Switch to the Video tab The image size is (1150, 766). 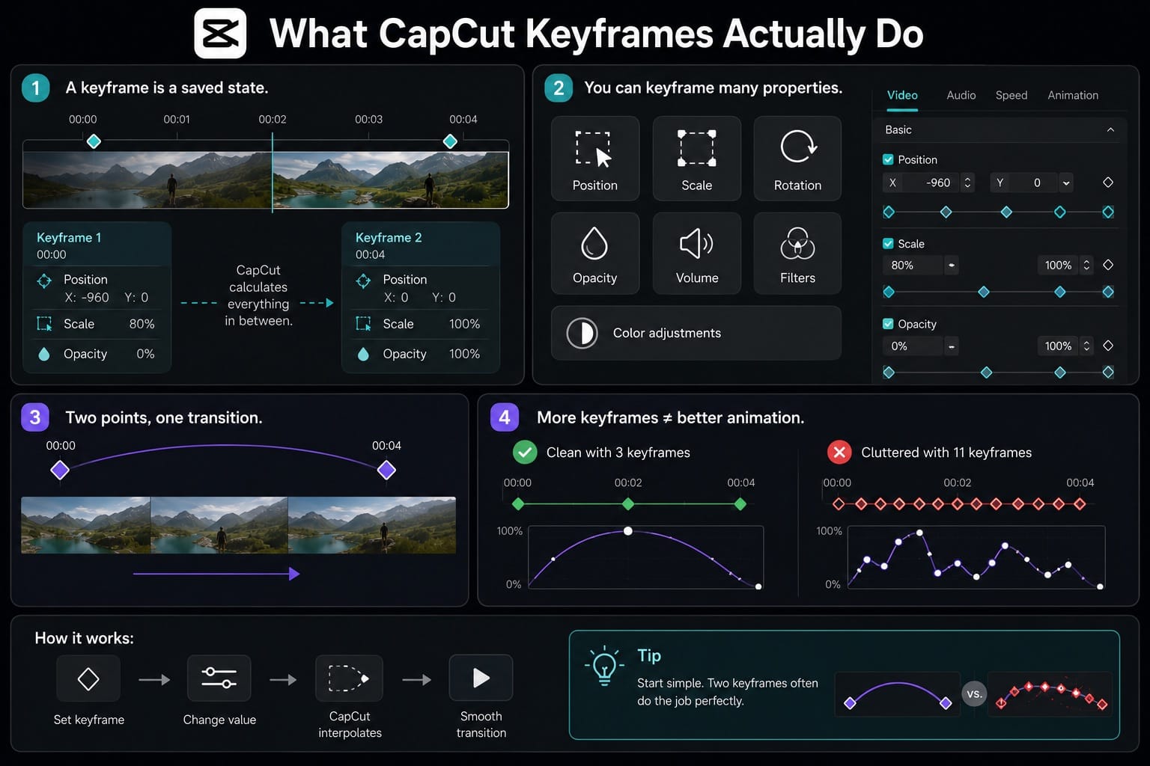click(x=902, y=95)
